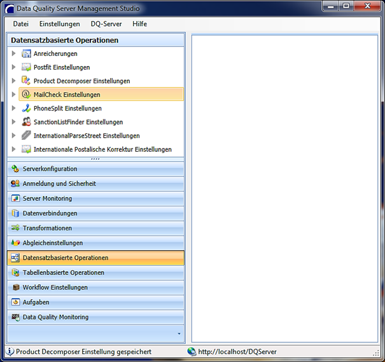Expand the Product Decomposer Einstellungen node
Viewport: 385px width, 362px height.
pos(14,81)
